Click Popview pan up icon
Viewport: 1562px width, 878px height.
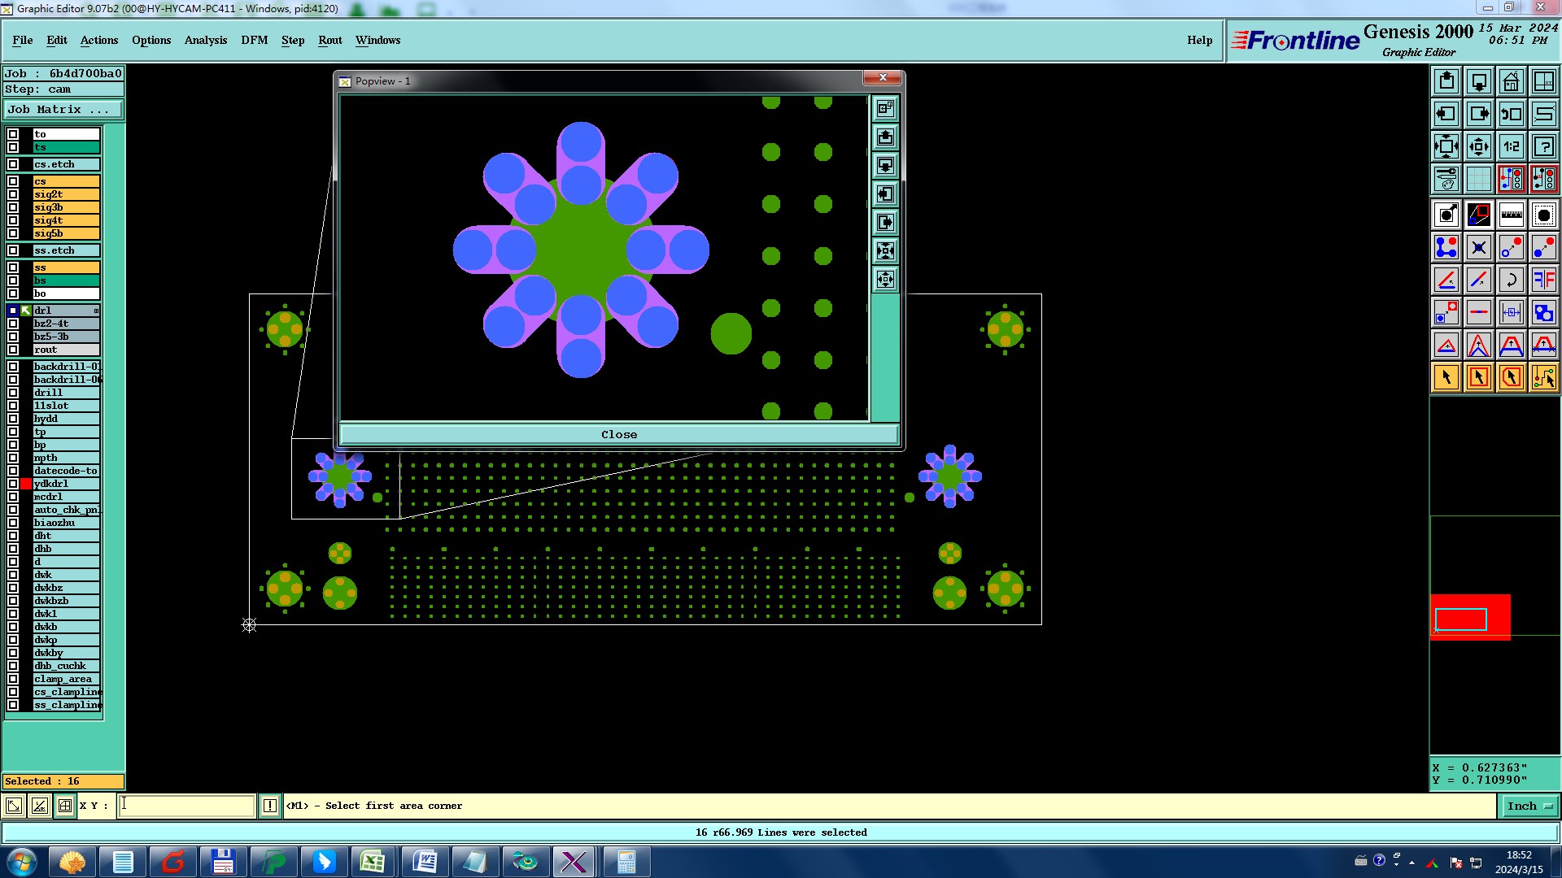tap(885, 137)
